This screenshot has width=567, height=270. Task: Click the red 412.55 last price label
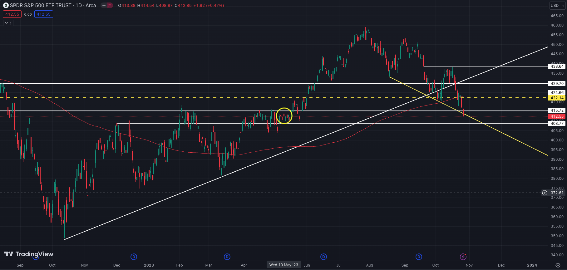[557, 116]
